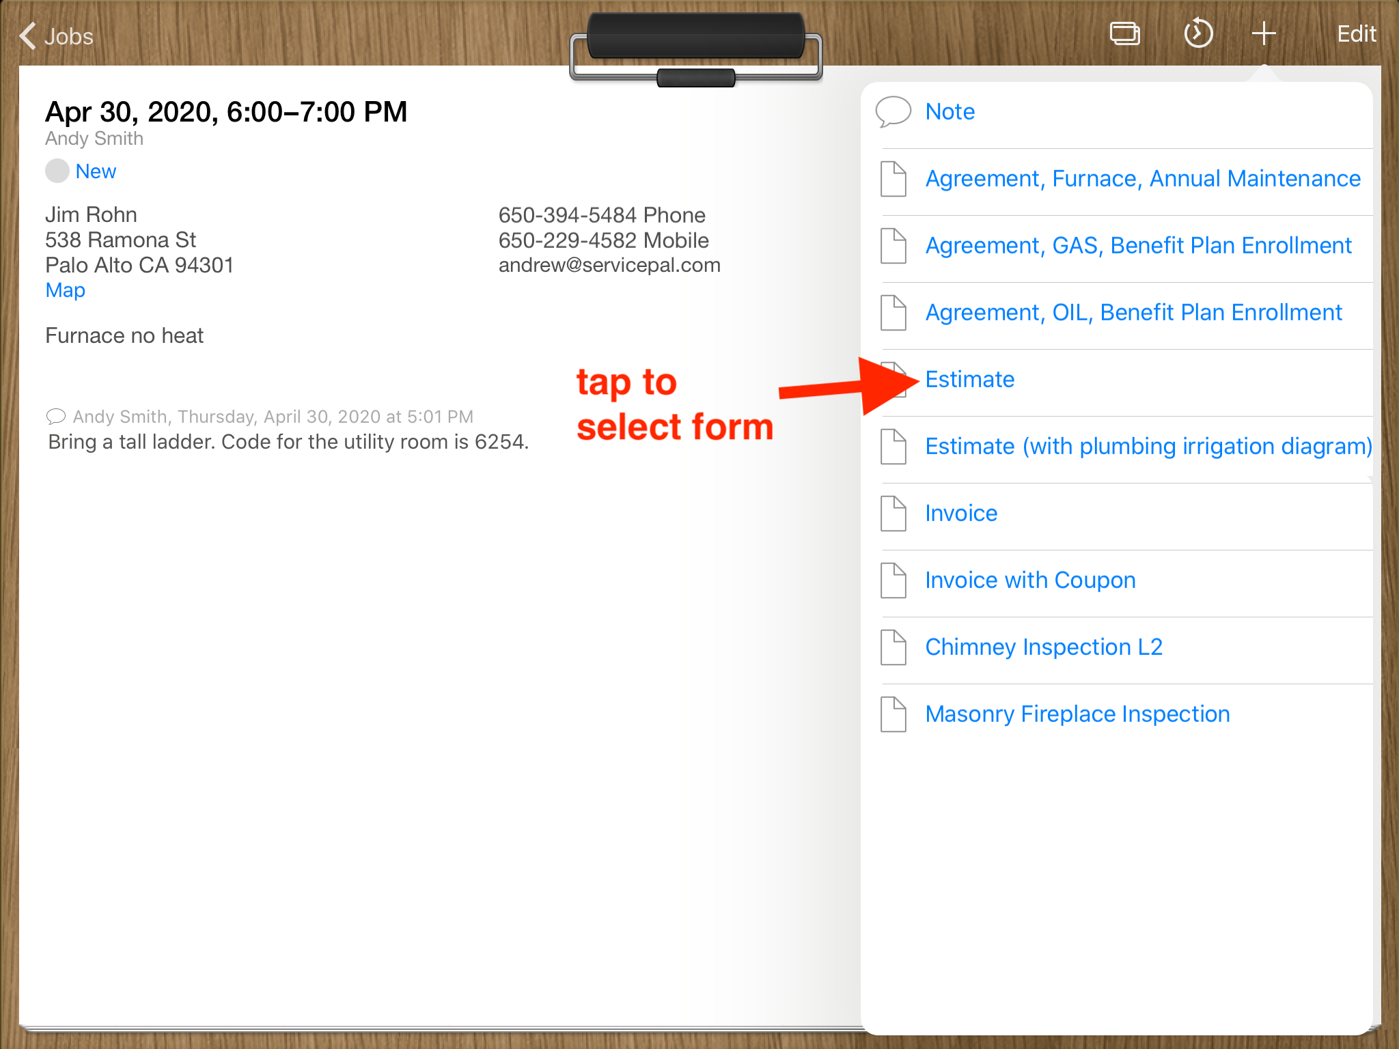Tap document icon beside Invoice with Coupon

(x=893, y=580)
